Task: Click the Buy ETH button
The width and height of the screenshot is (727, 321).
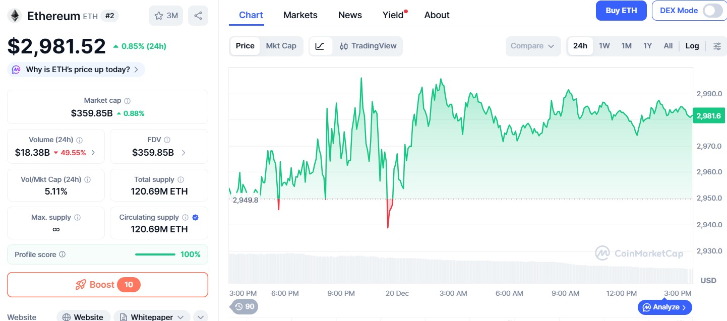Action: pyautogui.click(x=621, y=10)
